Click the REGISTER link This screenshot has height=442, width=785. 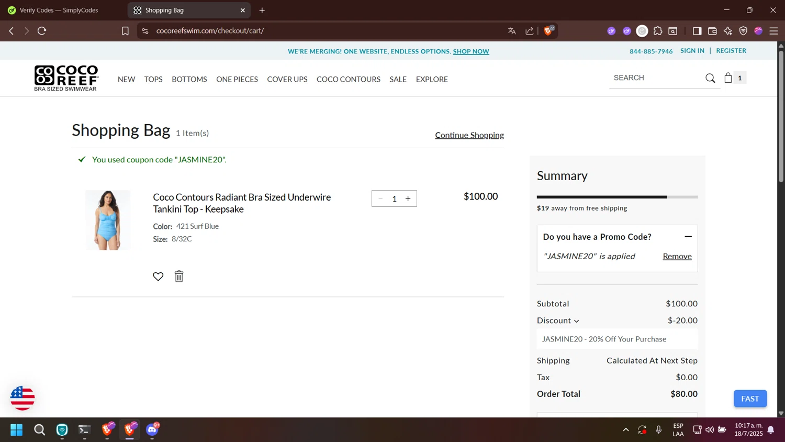[x=731, y=51]
